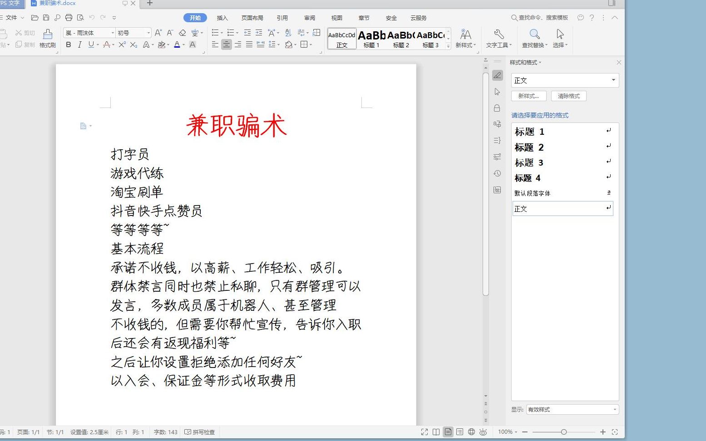The width and height of the screenshot is (706, 441).
Task: Switch to the 引用 tab
Action: pos(282,18)
